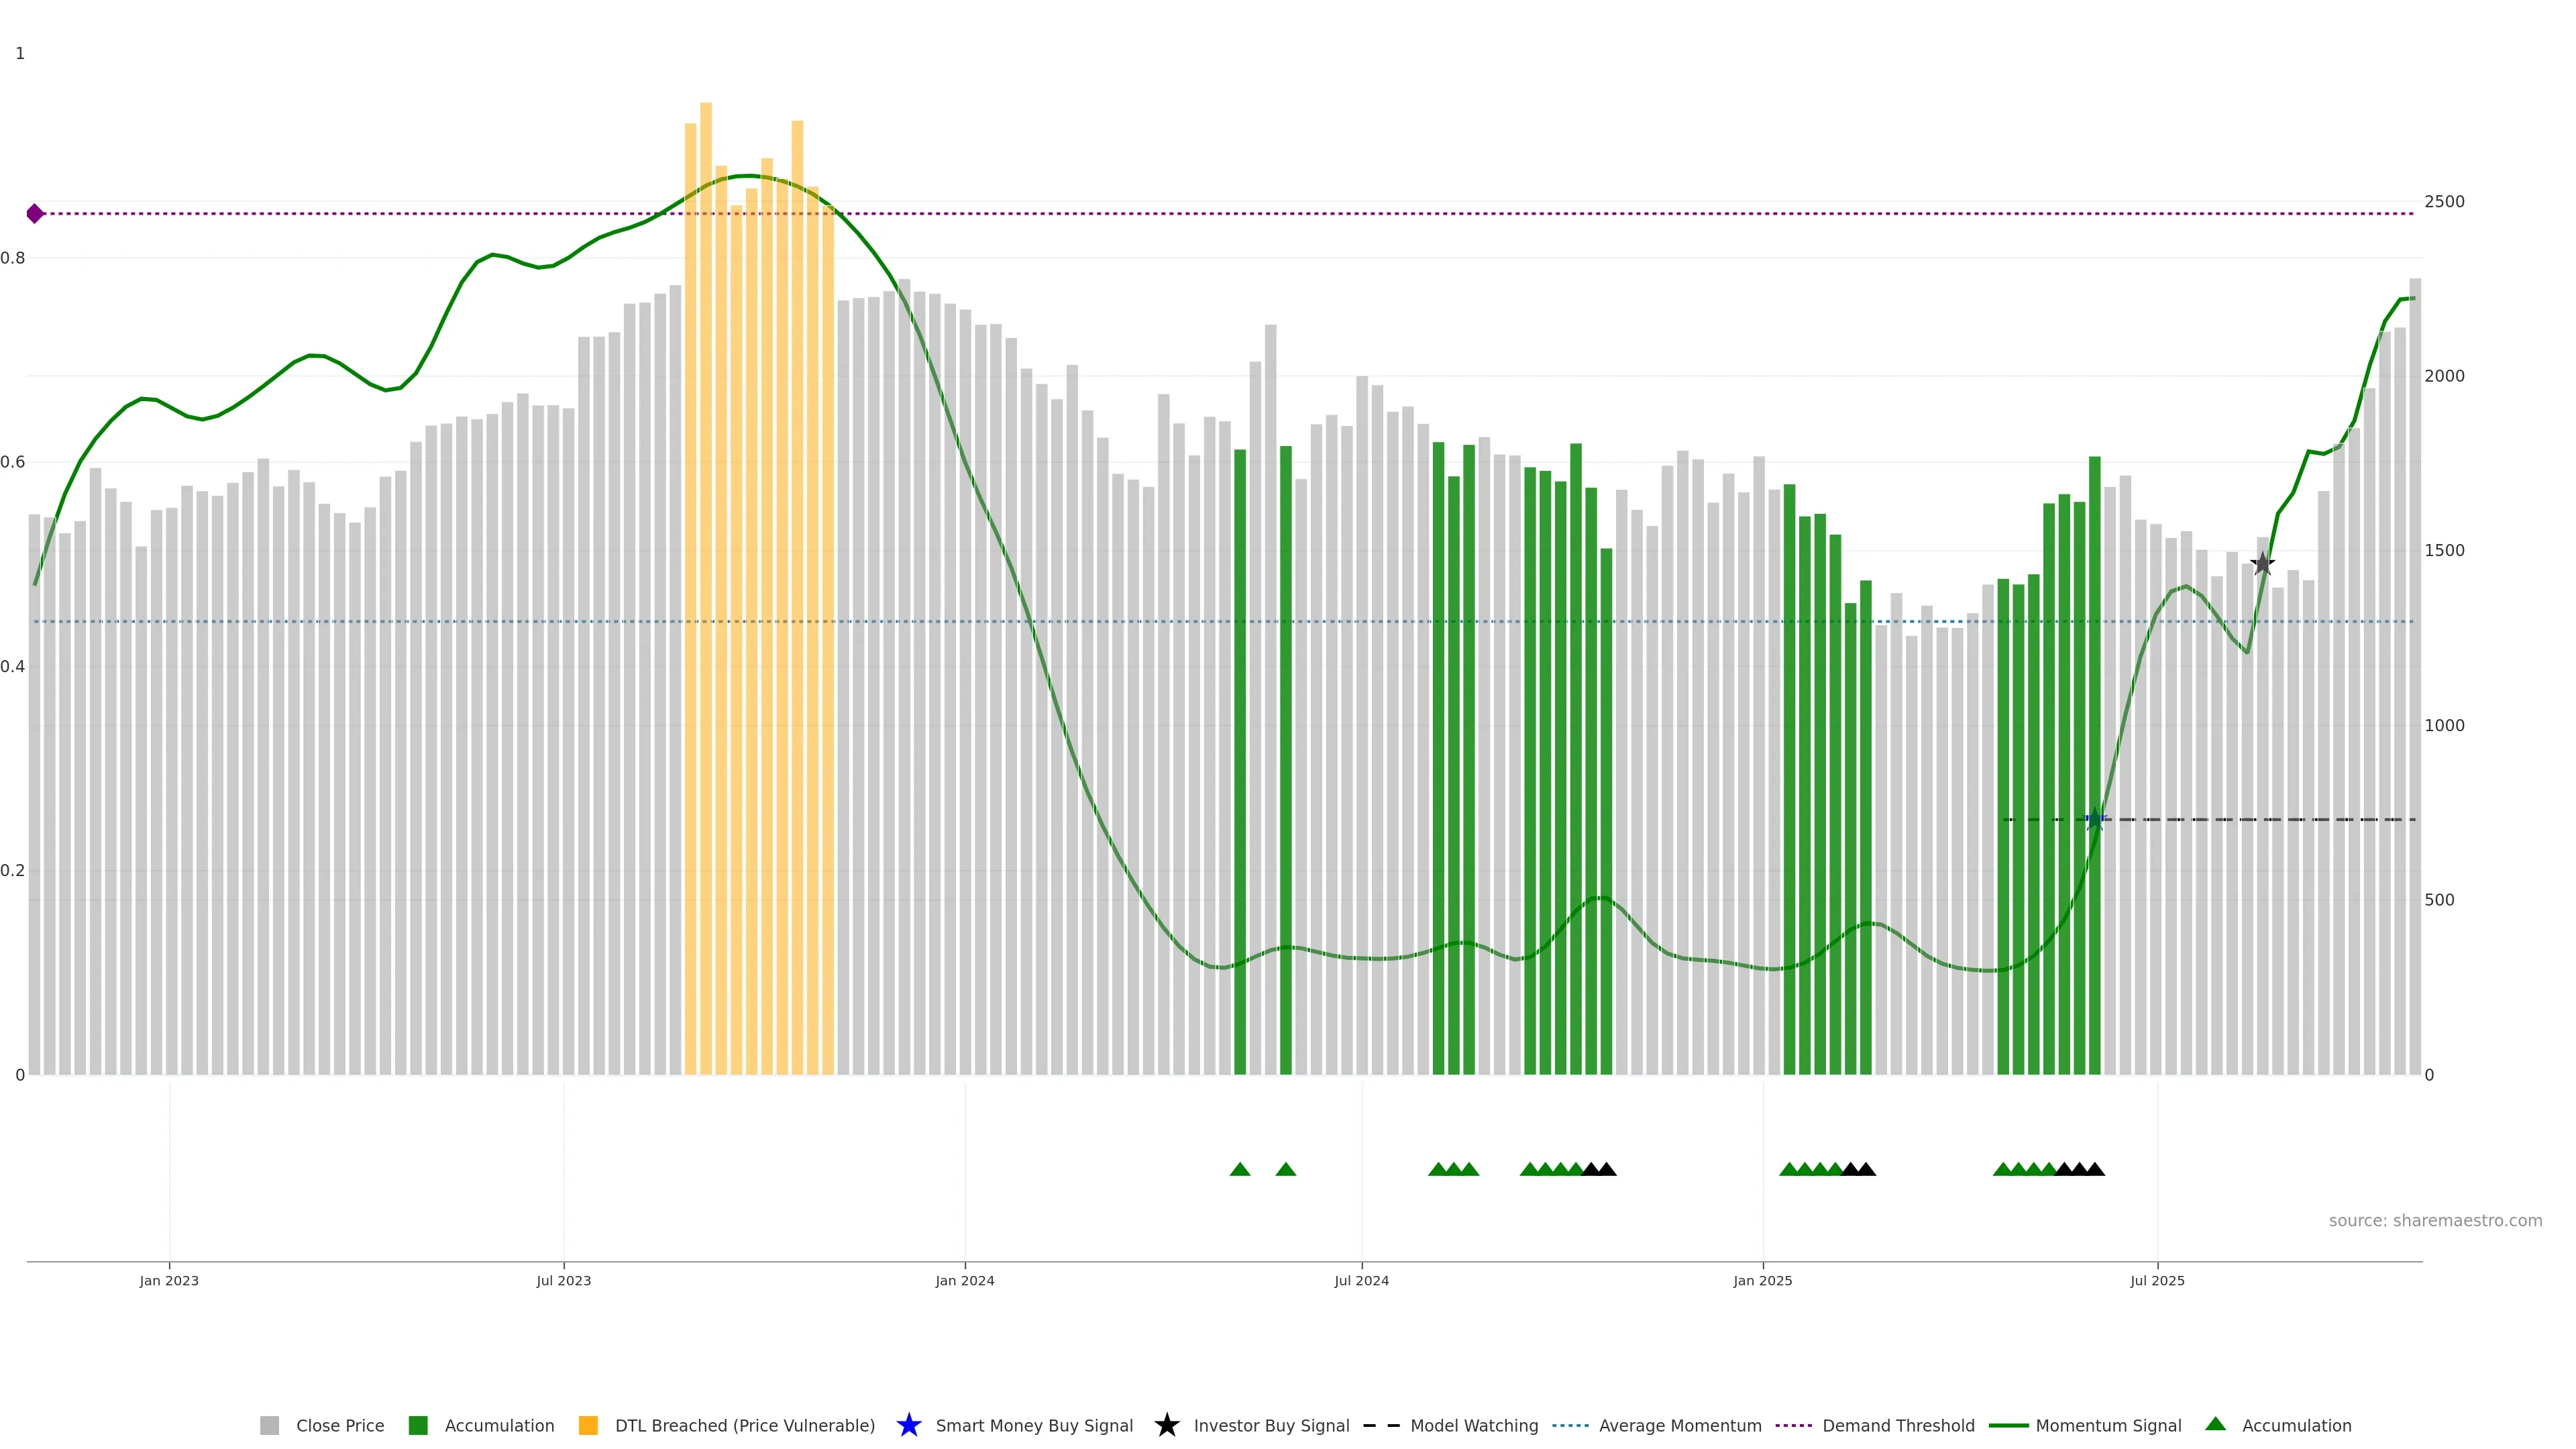The height and width of the screenshot is (1449, 2576).
Task: Click the first green accumulation triangle marker
Action: tap(1240, 1169)
